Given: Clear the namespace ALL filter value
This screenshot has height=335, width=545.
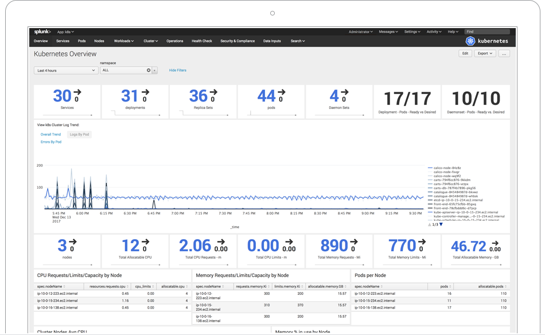Looking at the screenshot, I should (x=149, y=70).
